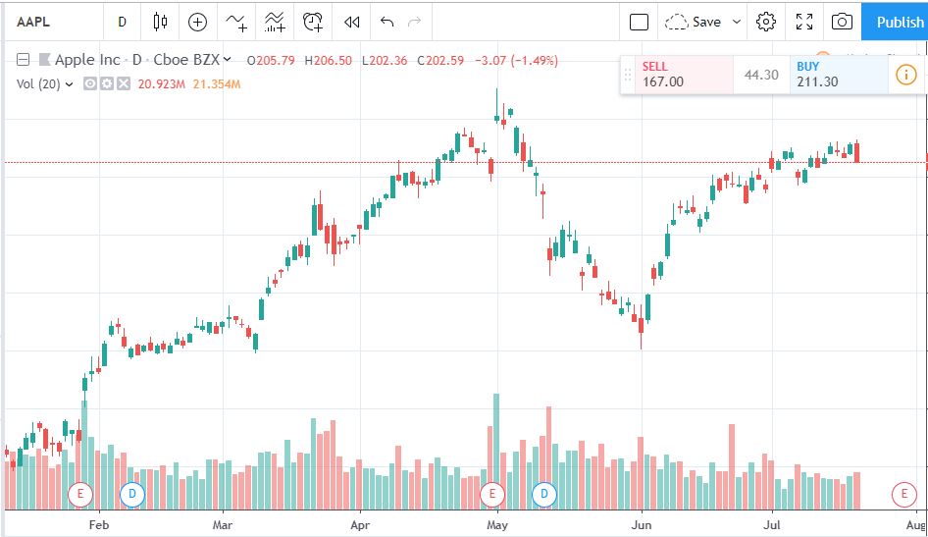The image size is (928, 537).
Task: Click the orange info circle icon
Action: point(906,75)
